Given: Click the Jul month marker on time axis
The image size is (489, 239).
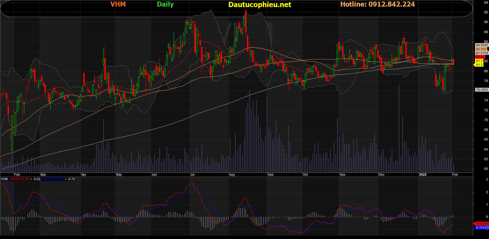Looking at the screenshot, I should tap(192, 175).
